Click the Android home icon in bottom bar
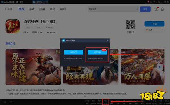 [x=11, y=102]
